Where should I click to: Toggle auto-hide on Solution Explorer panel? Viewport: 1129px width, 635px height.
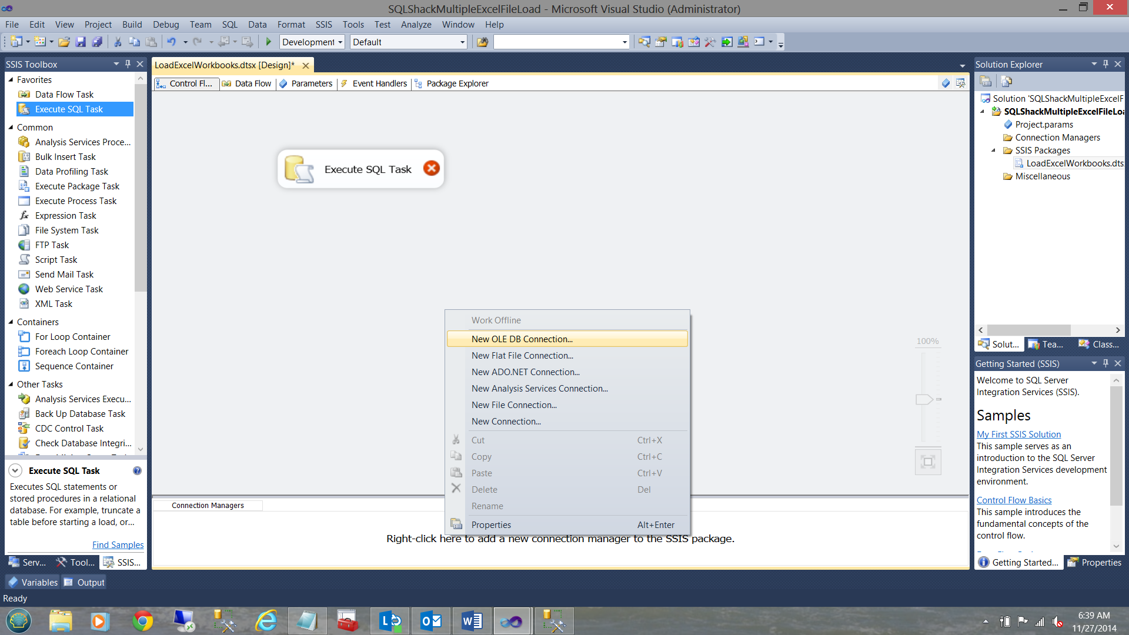[x=1105, y=64]
